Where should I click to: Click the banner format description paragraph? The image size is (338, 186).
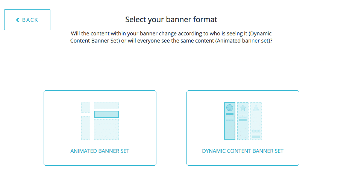(171, 37)
